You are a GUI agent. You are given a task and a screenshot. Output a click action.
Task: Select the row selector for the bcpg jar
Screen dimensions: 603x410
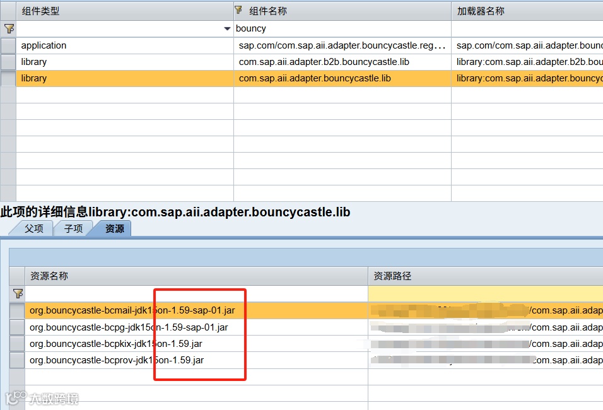pyautogui.click(x=17, y=327)
